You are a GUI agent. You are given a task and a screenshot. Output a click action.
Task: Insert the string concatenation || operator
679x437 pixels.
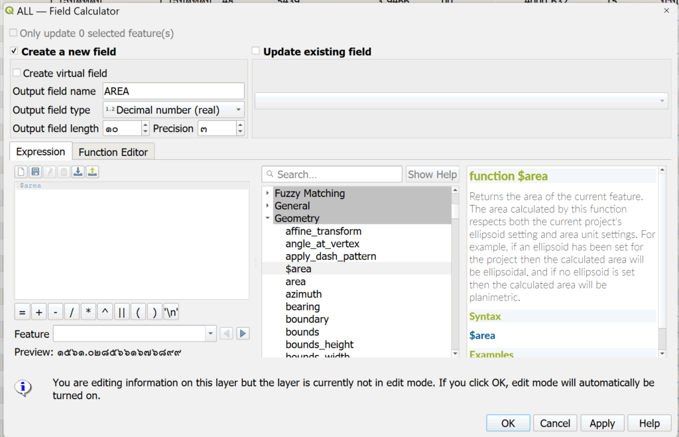click(121, 312)
